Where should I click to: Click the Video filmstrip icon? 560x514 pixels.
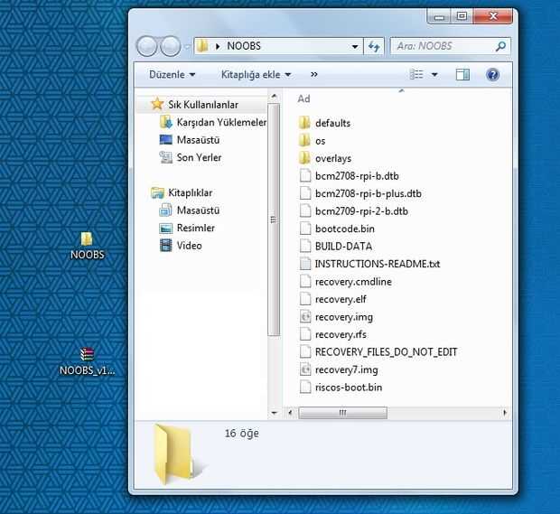(x=165, y=246)
